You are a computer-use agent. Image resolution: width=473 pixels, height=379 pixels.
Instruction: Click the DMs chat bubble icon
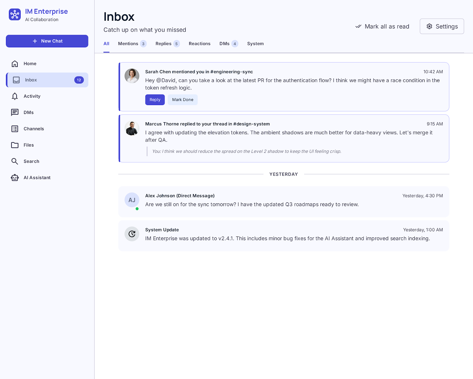(x=15, y=113)
